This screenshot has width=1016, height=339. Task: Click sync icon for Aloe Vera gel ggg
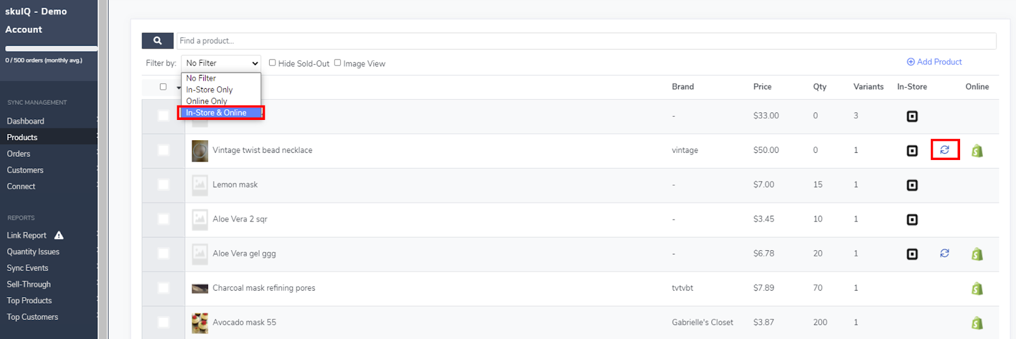(945, 253)
